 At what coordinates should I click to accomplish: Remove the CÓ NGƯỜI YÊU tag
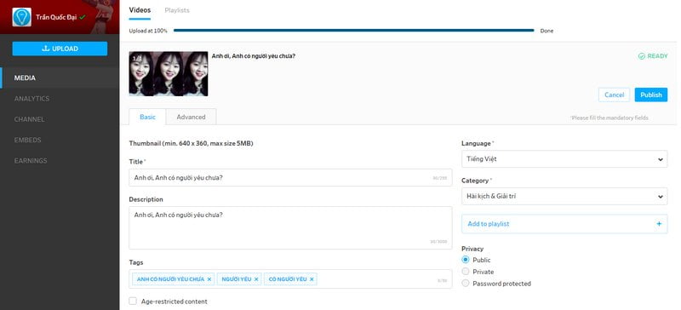[312, 279]
